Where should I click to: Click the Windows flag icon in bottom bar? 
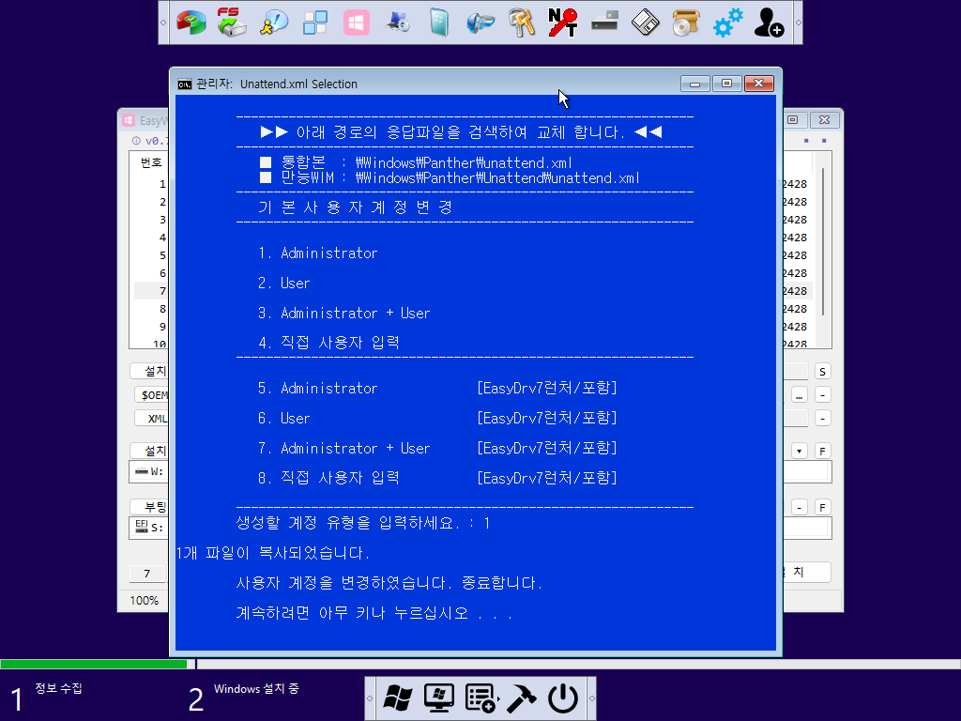click(x=398, y=698)
